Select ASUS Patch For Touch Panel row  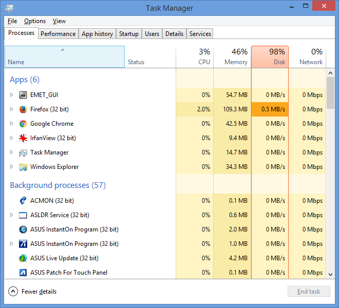165,273
